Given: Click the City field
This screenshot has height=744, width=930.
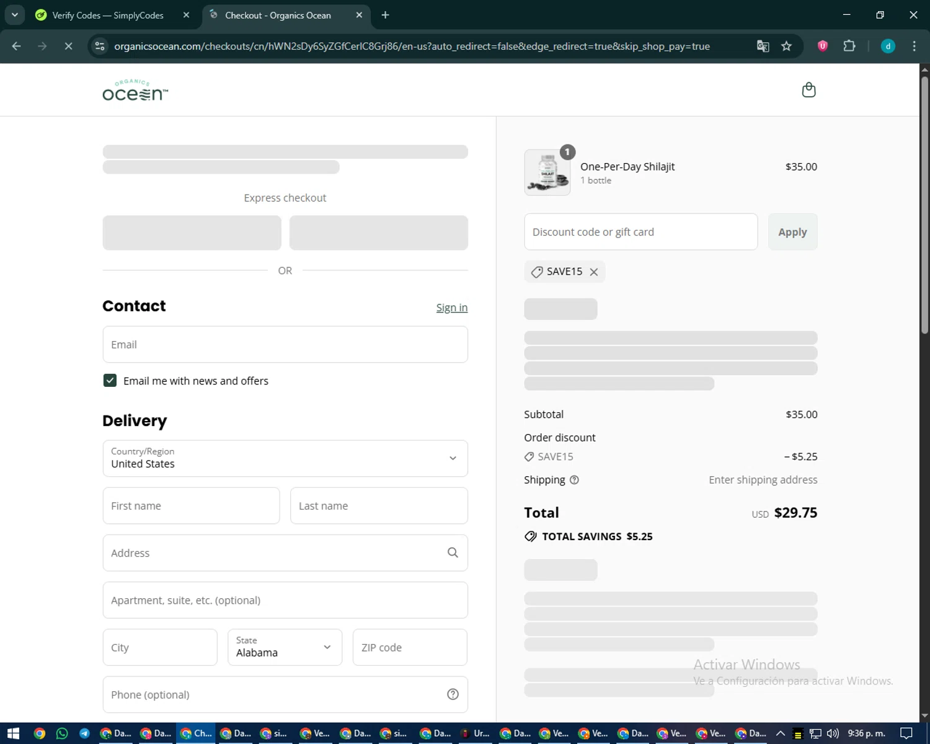Looking at the screenshot, I should (x=160, y=647).
